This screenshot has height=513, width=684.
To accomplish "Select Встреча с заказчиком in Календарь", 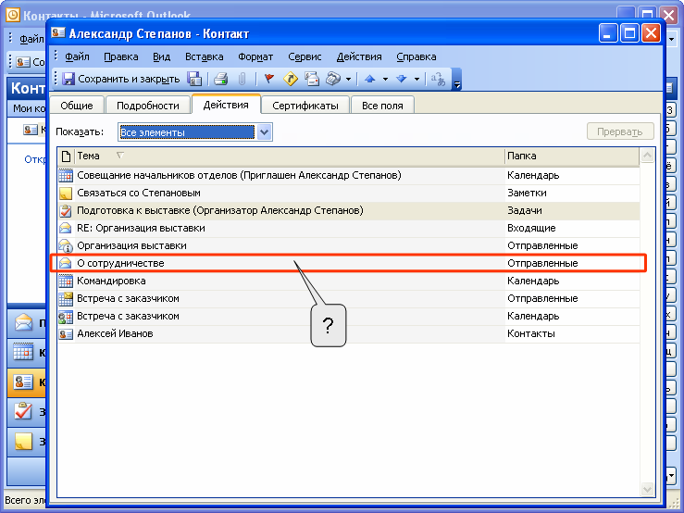I will click(349, 316).
